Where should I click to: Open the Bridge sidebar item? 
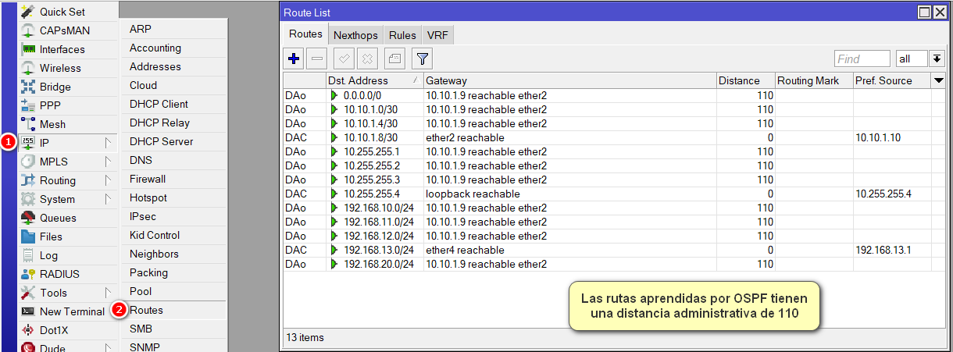click(55, 87)
